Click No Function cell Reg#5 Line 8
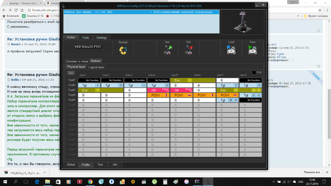331x186 pixels. coord(251,100)
